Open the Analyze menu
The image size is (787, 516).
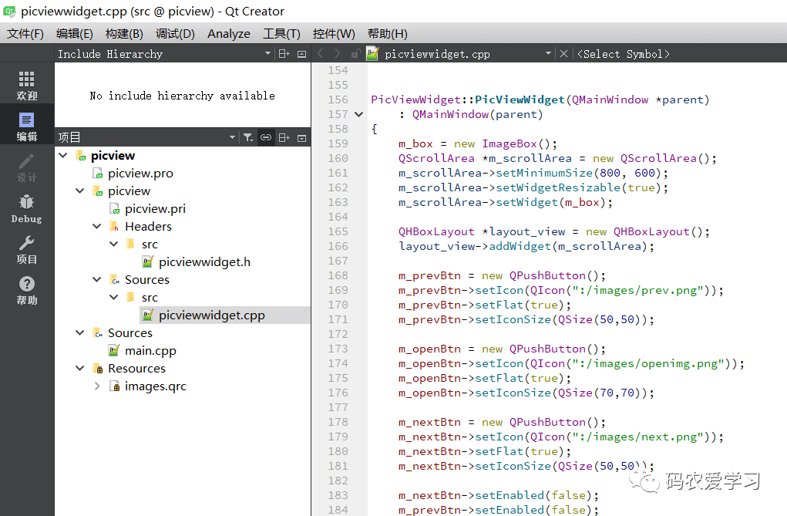(229, 34)
